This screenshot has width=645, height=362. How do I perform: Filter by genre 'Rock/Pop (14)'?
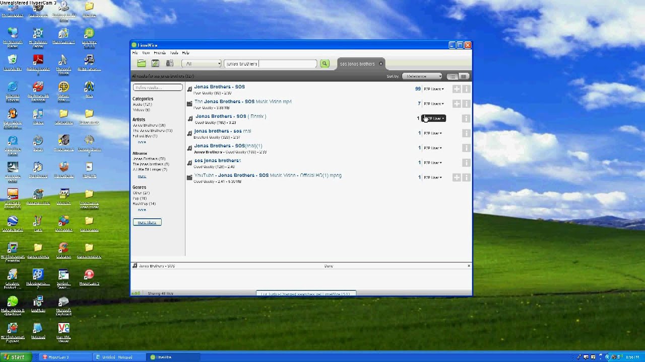pos(144,204)
